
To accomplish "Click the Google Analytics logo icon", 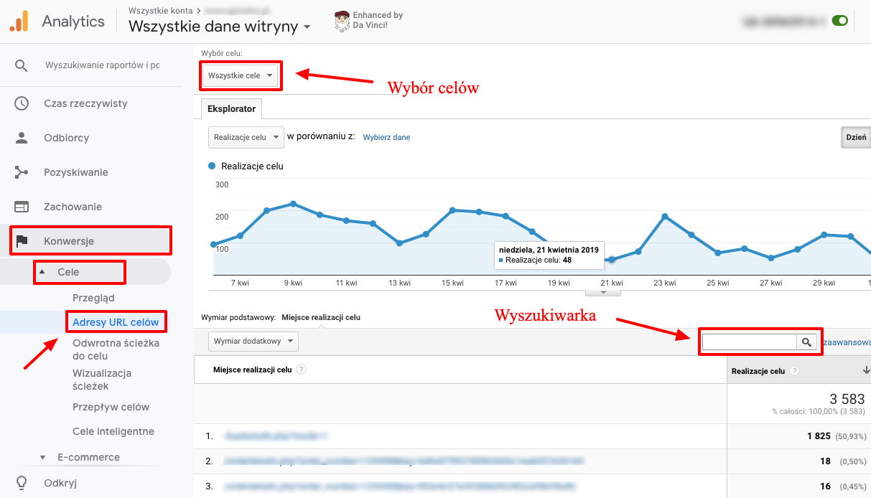I will pos(19,22).
